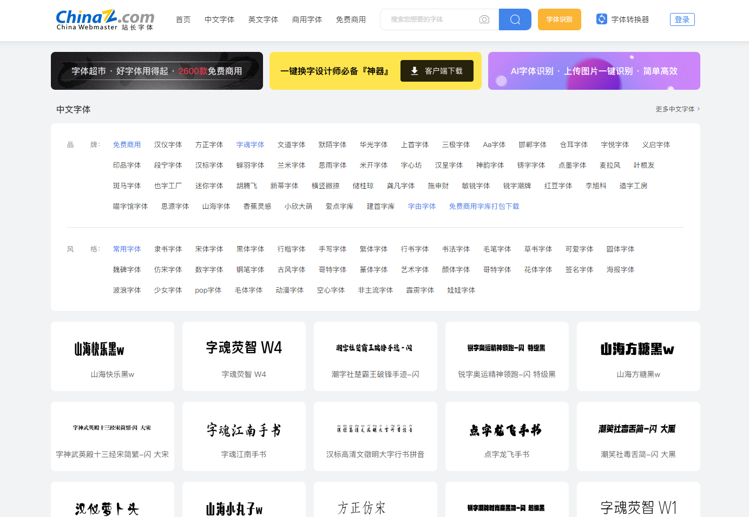The width and height of the screenshot is (749, 517).
Task: Filter by brand 免费商用
Action: click(127, 144)
